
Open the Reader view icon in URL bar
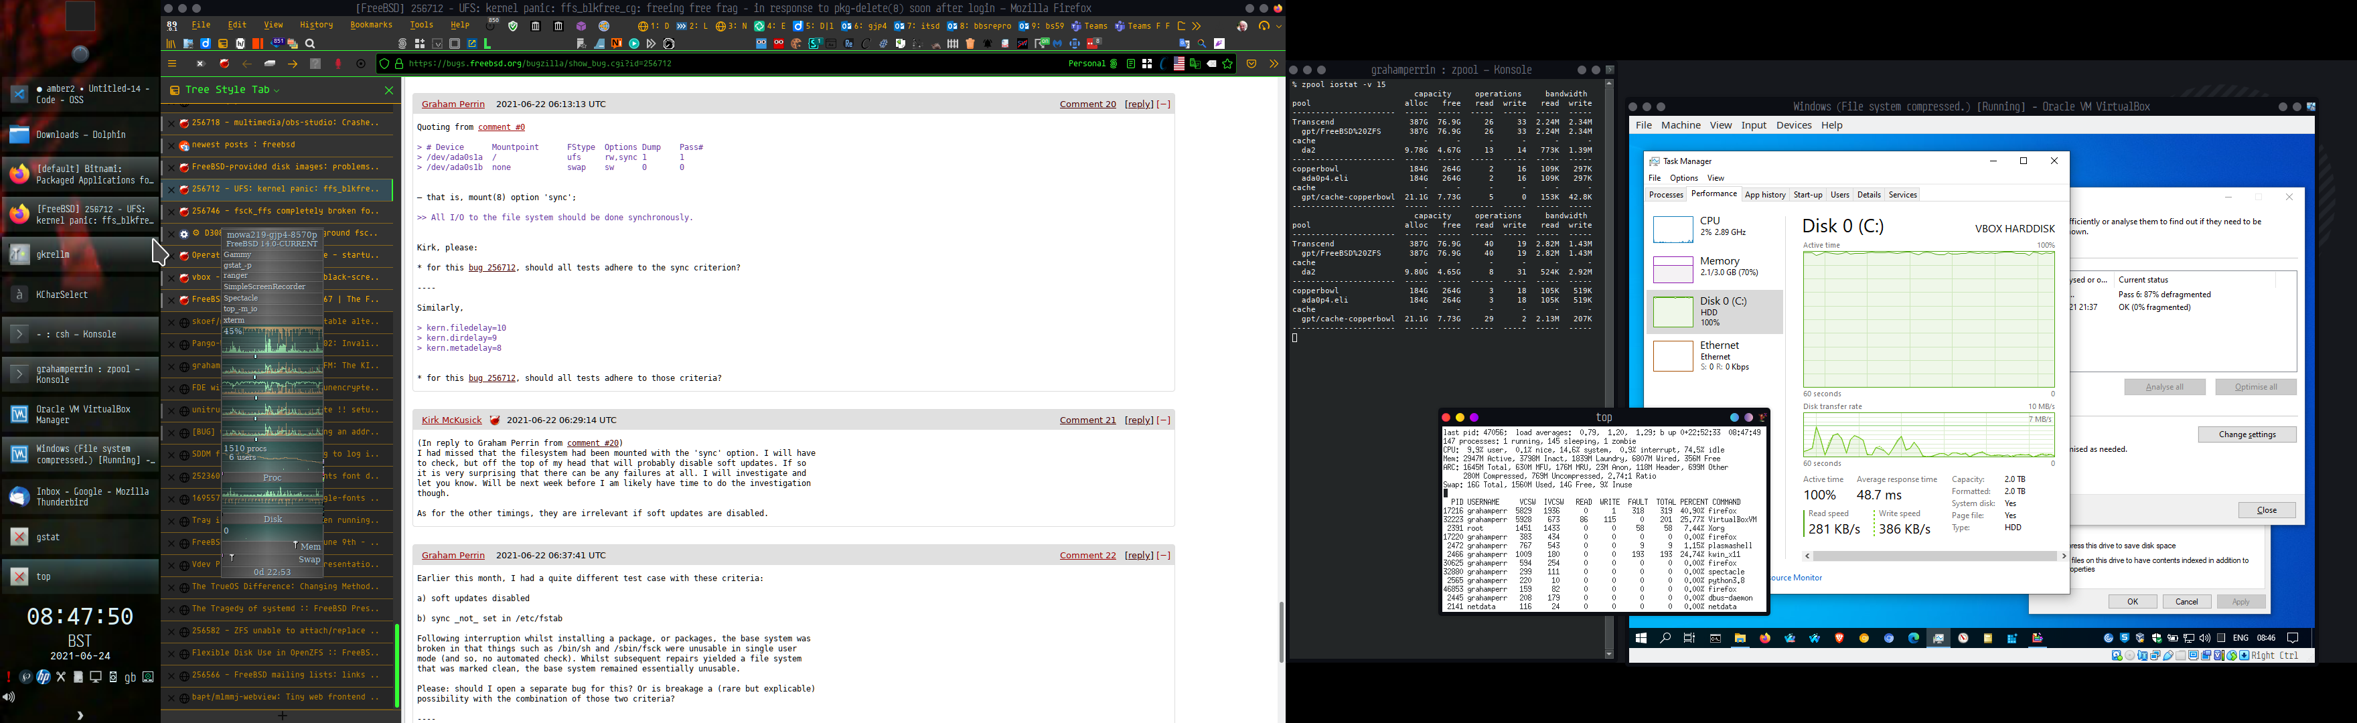1132,64
